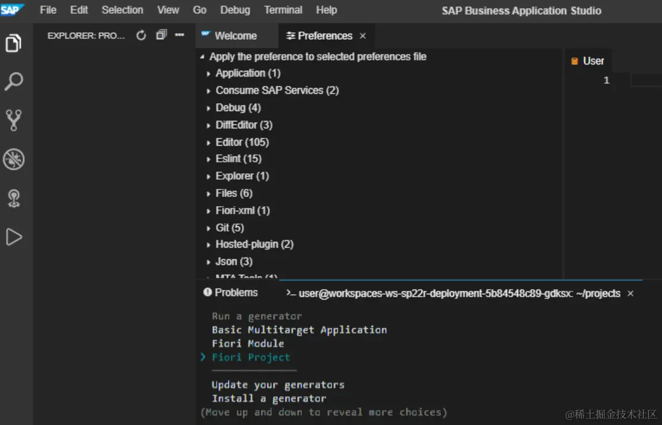The width and height of the screenshot is (662, 425).
Task: Click the 'EXPLORER: PRO...' panel title
Action: click(86, 36)
